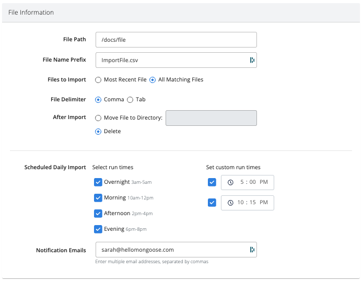Image resolution: width=363 pixels, height=282 pixels.
Task: Uncheck the 5:00 PM custom run time checkbox
Action: point(212,182)
